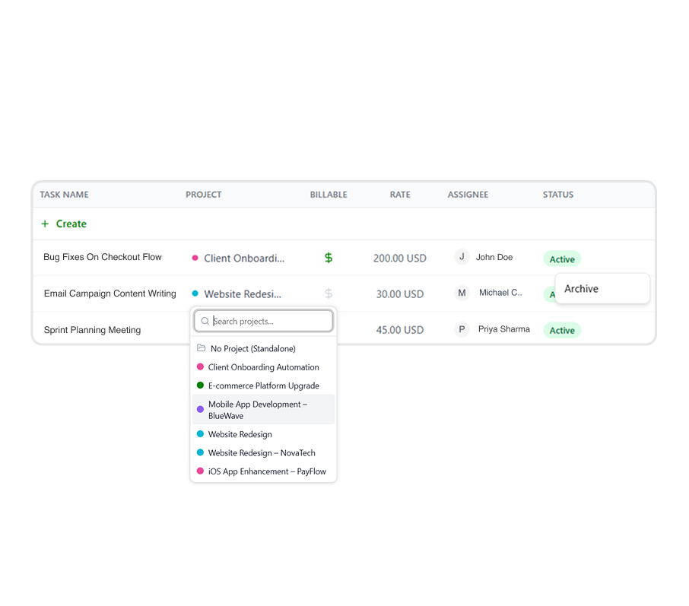Click Michael C. avatar icon
The height and width of the screenshot is (606, 689).
(x=462, y=293)
